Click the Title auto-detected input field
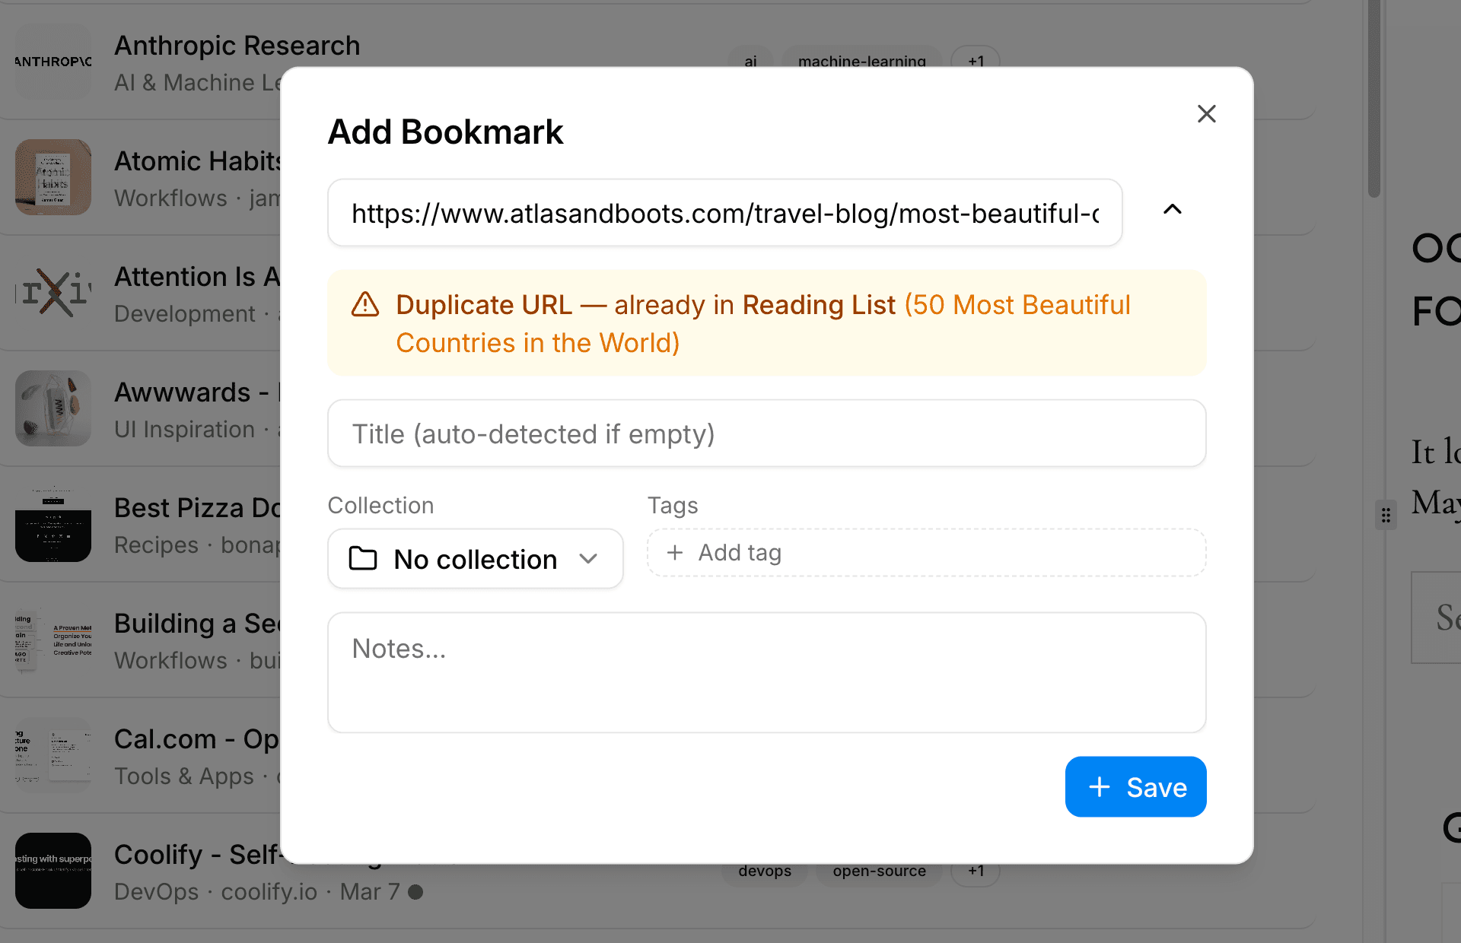This screenshot has width=1461, height=943. pos(767,433)
